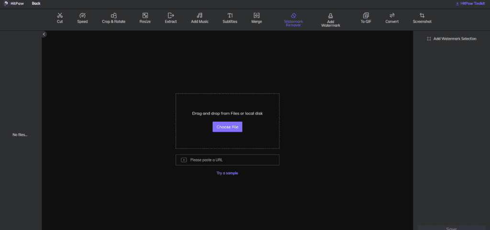This screenshot has height=230, width=490.
Task: Select the Cut scissors tool
Action: 60,18
